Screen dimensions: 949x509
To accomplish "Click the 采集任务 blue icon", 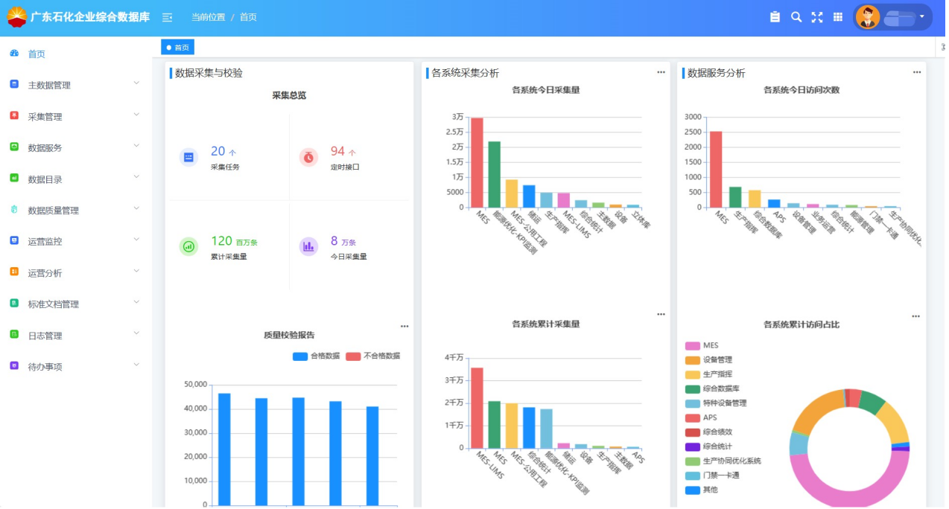I will pyautogui.click(x=188, y=157).
